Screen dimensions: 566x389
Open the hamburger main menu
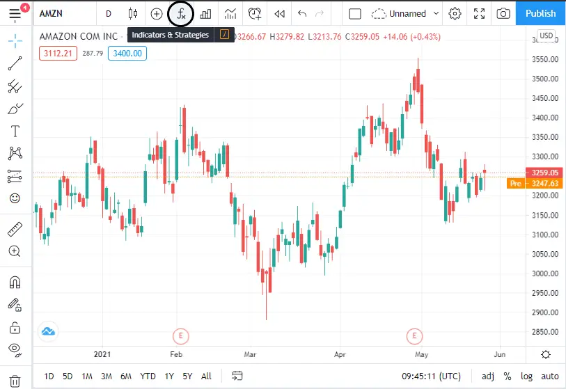15,14
